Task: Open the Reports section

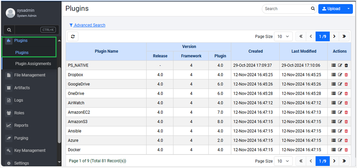Action: point(21,125)
